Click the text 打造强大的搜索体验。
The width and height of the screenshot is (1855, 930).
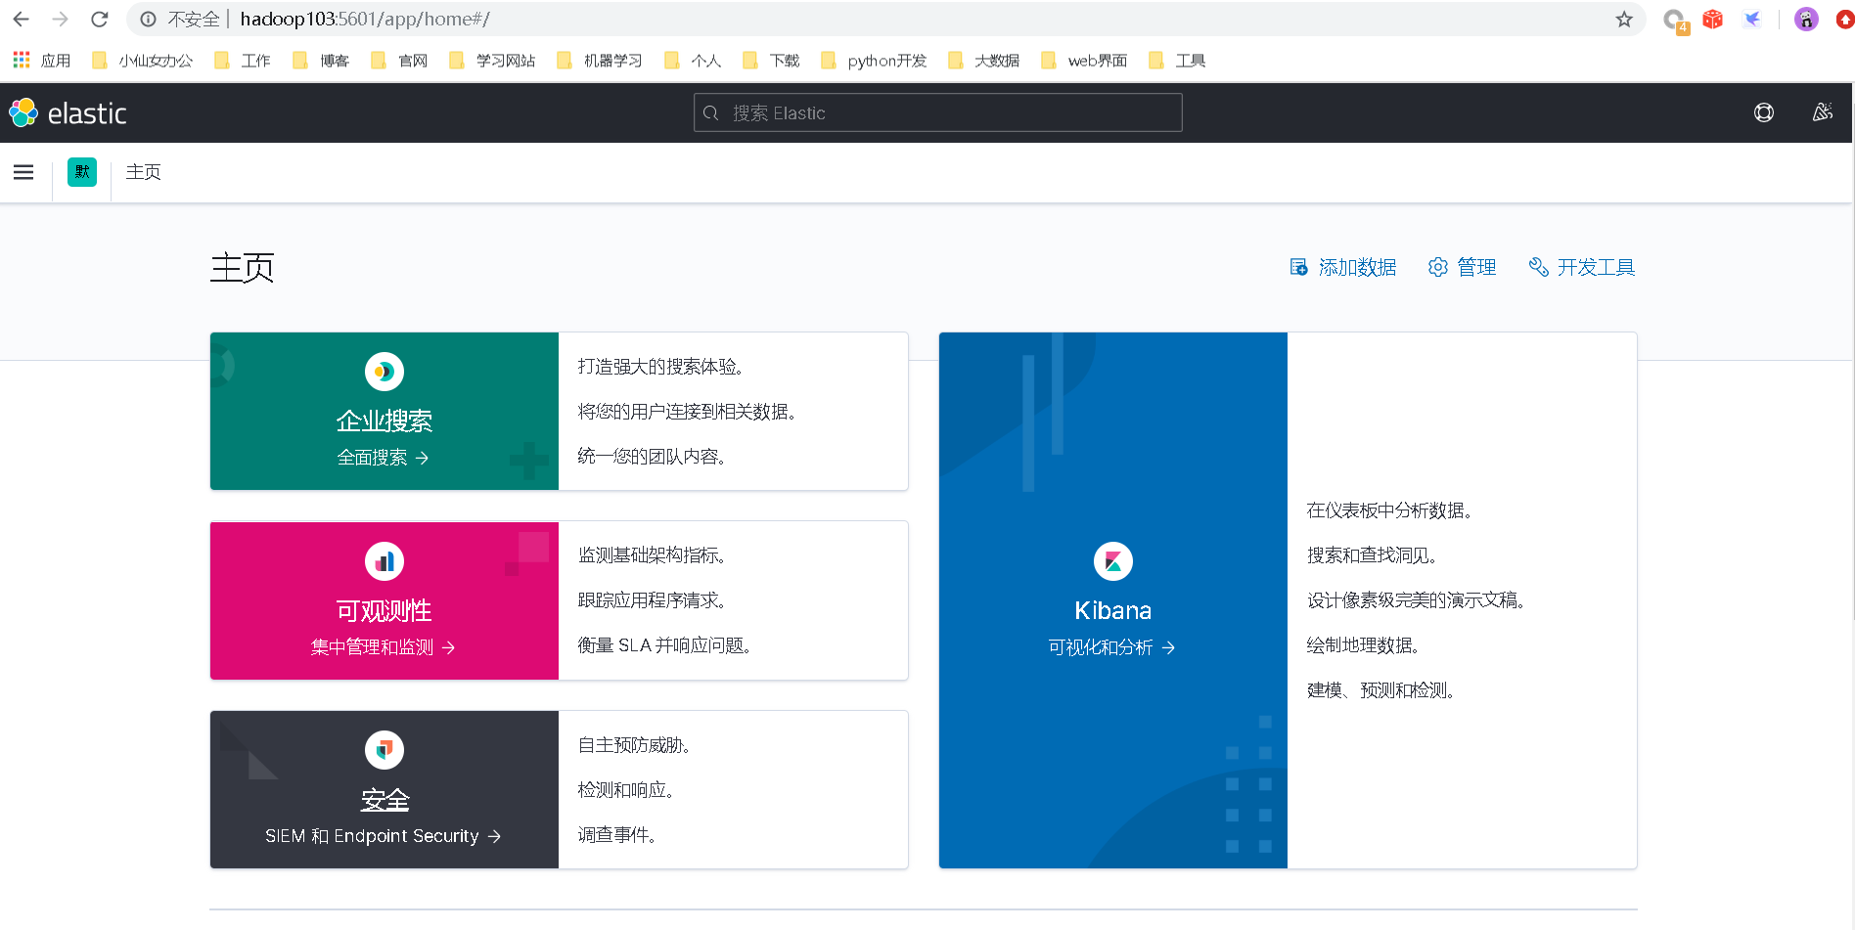click(x=661, y=367)
